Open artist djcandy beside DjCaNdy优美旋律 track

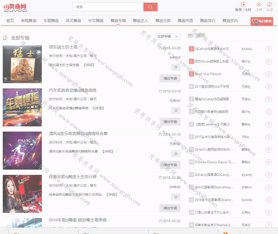[247, 49]
